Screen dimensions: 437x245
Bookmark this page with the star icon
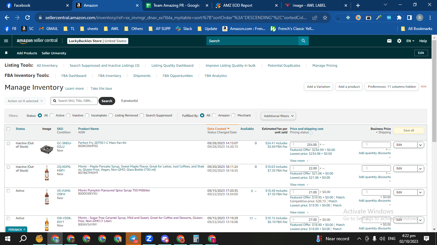(x=325, y=18)
